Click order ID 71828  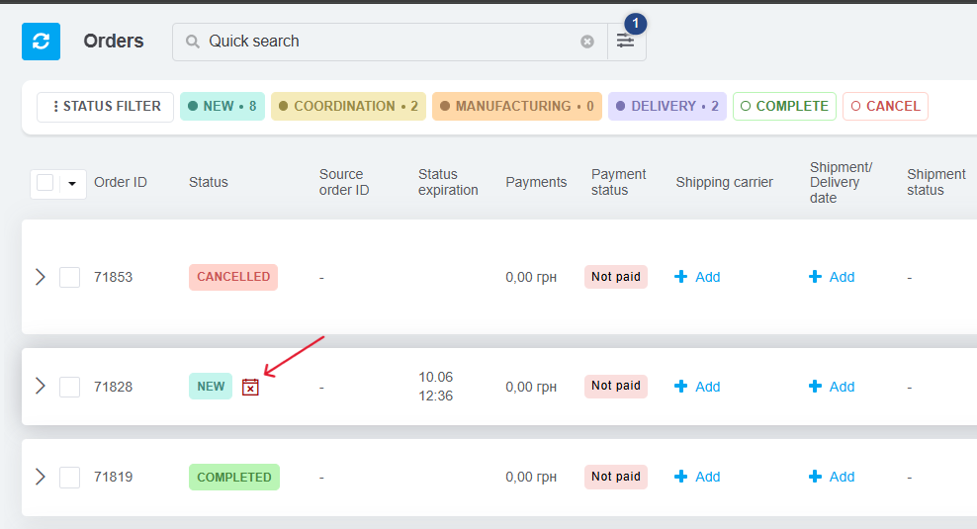click(x=114, y=387)
